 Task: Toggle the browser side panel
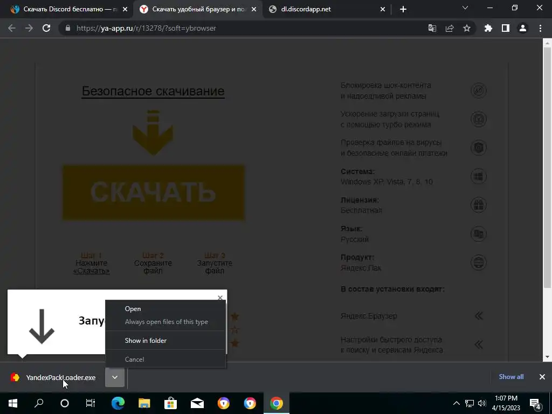[506, 28]
